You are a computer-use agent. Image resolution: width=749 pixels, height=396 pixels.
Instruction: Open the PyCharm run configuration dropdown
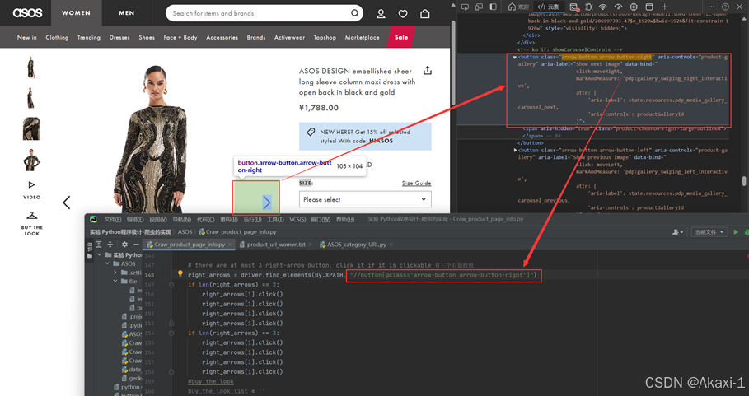click(x=709, y=232)
